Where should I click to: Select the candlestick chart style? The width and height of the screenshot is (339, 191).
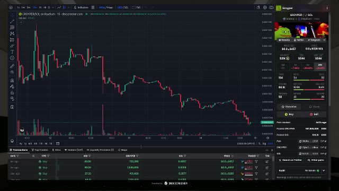[x=65, y=7]
